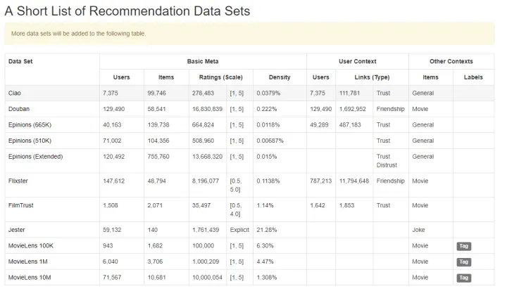
Task: Select the MovieLens 1M data set name
Action: [28, 261]
